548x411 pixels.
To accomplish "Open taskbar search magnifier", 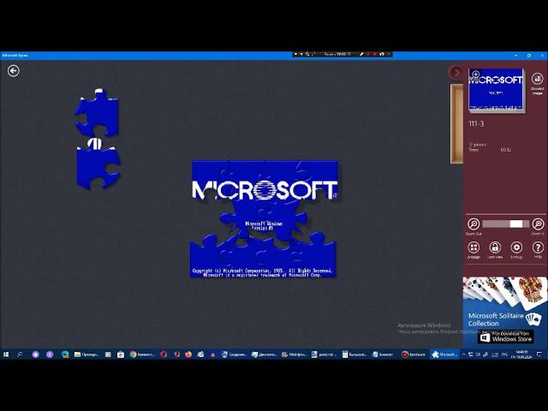I will [x=20, y=354].
